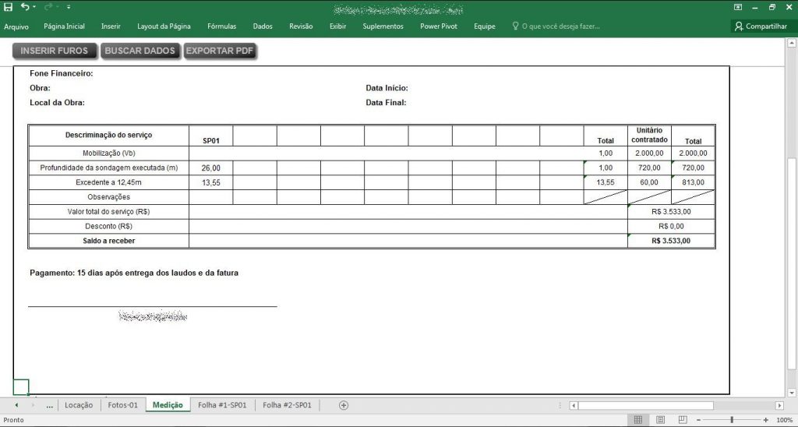The width and height of the screenshot is (798, 427).
Task: Select SP01 excedente cell 13,55
Action: tap(211, 182)
